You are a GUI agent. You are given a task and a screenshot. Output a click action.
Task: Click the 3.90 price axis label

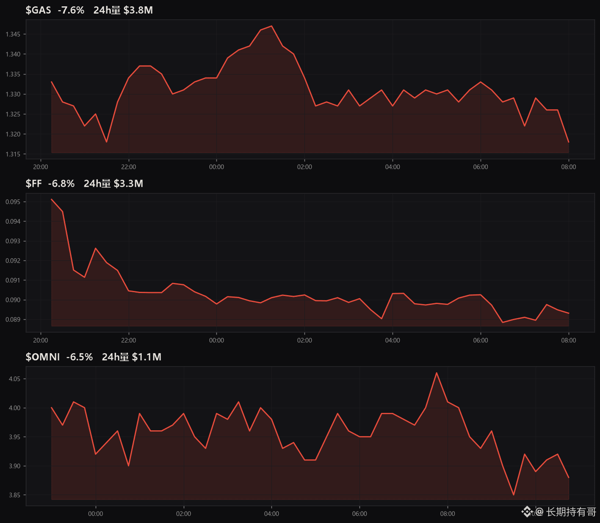(x=15, y=466)
